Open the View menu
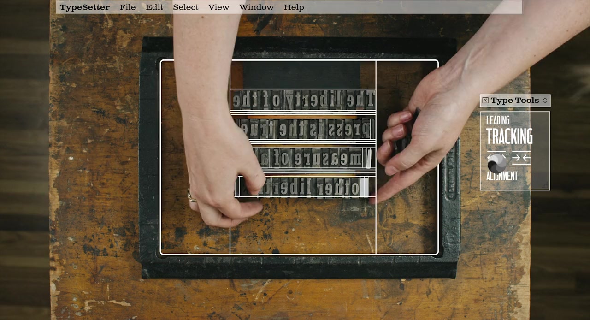Viewport: 590px width, 320px height. [218, 7]
